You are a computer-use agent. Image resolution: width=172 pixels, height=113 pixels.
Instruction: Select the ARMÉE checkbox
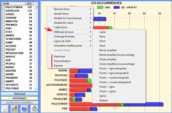click(4, 35)
